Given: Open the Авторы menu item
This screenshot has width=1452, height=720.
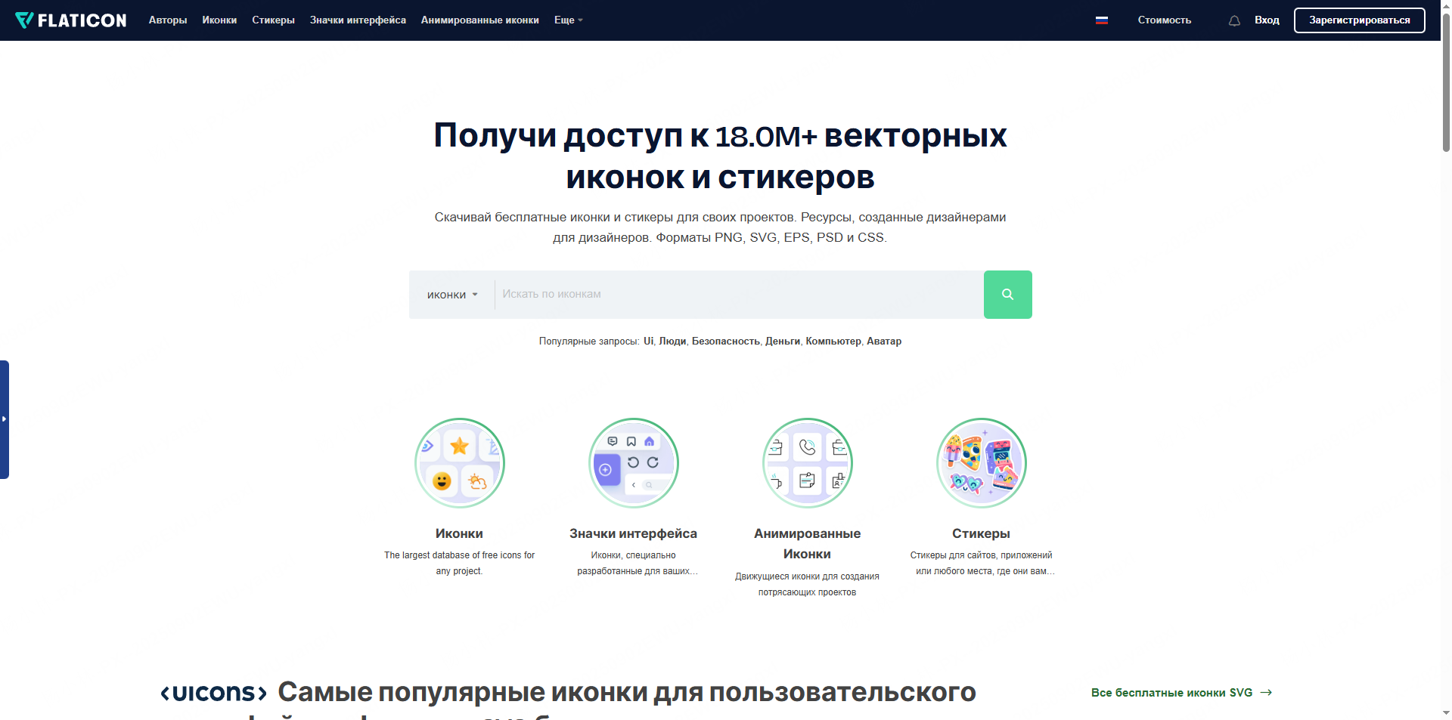Looking at the screenshot, I should click(168, 20).
